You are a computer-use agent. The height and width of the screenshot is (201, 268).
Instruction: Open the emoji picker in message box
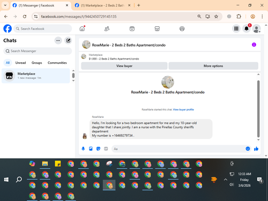coord(248,148)
